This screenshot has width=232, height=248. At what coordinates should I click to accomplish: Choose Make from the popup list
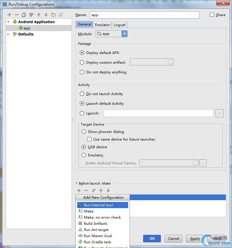pyautogui.click(x=103, y=211)
